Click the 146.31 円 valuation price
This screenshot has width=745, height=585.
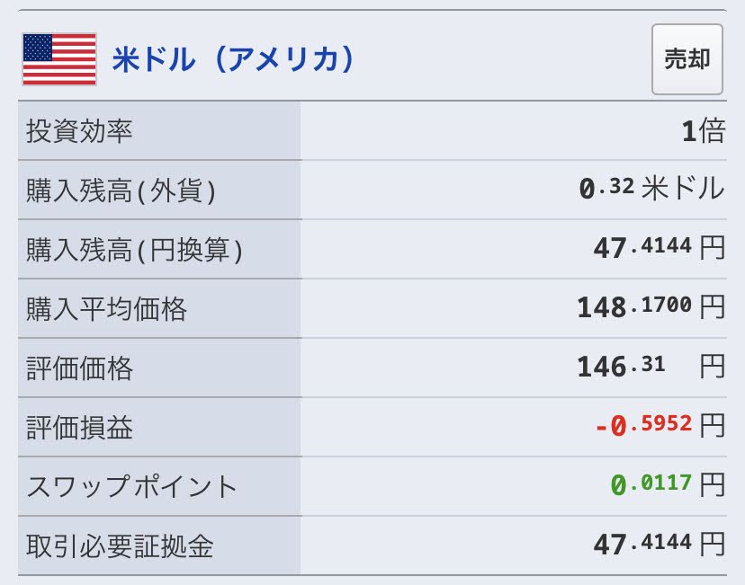point(651,367)
